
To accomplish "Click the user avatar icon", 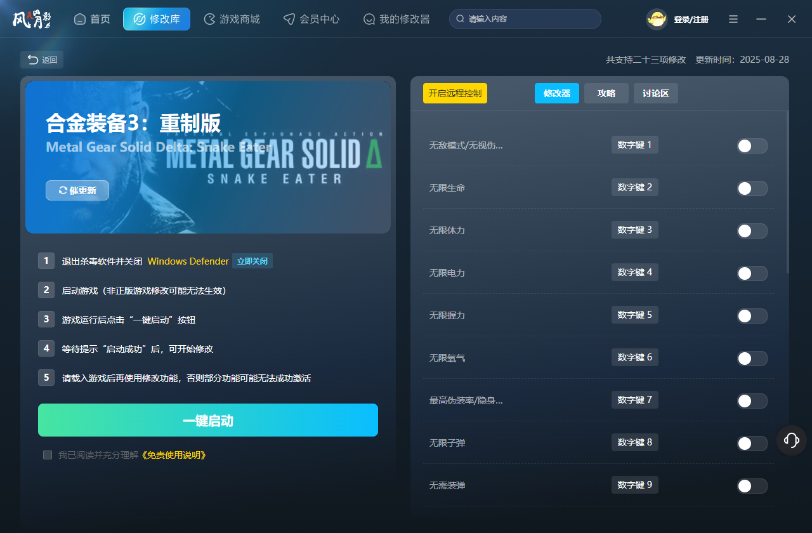I will (x=657, y=19).
